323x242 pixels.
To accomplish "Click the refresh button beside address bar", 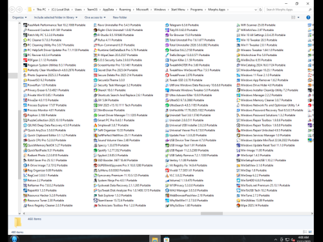I will (260, 10).
